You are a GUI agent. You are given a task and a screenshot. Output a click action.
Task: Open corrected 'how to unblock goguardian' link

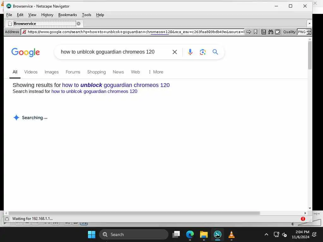coord(116,85)
